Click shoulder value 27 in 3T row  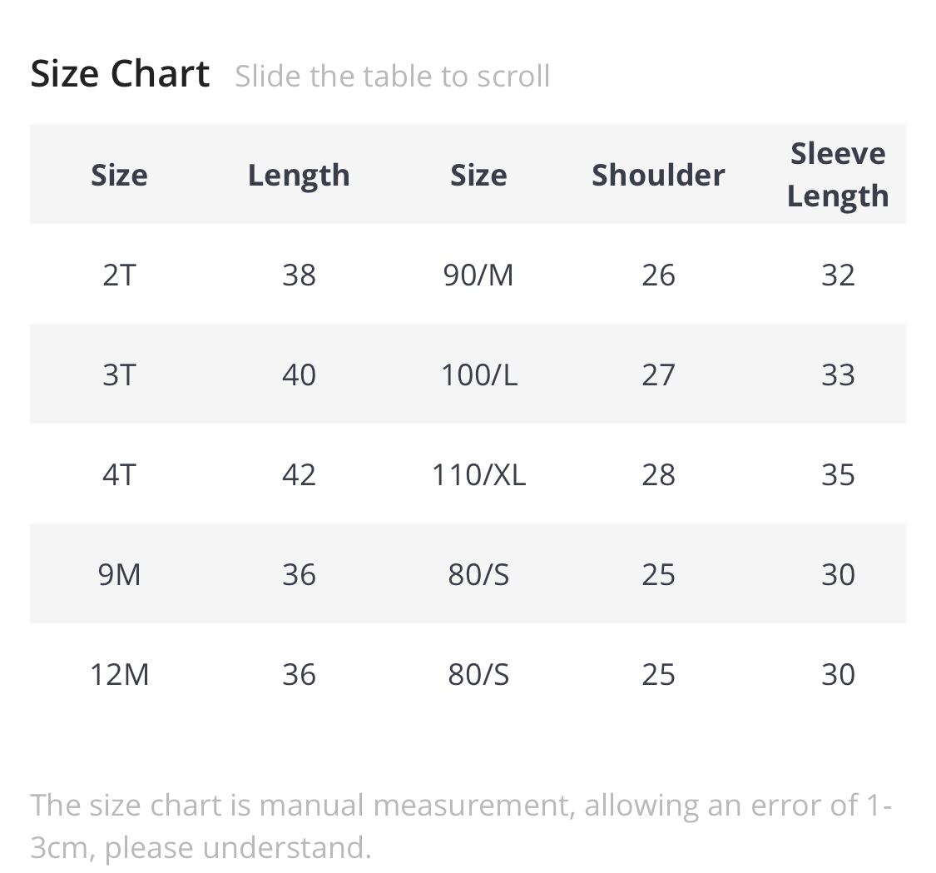[658, 374]
